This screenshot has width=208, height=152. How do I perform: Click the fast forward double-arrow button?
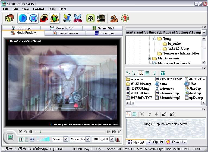pos(114,132)
